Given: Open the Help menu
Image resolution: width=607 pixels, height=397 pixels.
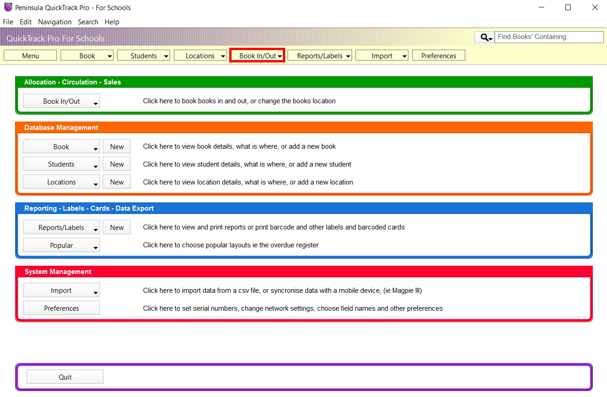Looking at the screenshot, I should pyautogui.click(x=111, y=22).
